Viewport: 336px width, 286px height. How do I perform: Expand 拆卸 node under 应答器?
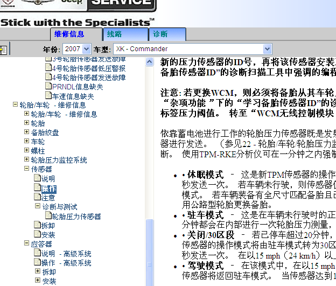(38, 271)
